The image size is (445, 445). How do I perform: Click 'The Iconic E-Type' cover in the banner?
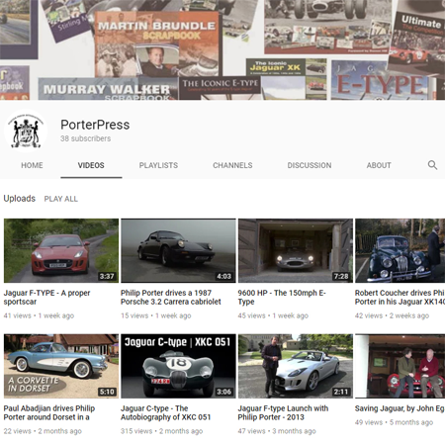220,88
